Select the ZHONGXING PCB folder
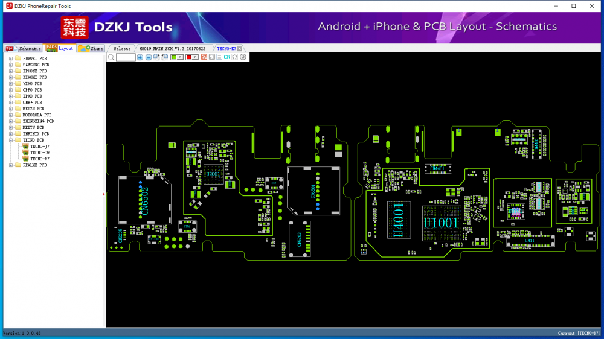This screenshot has width=604, height=339. pyautogui.click(x=38, y=121)
